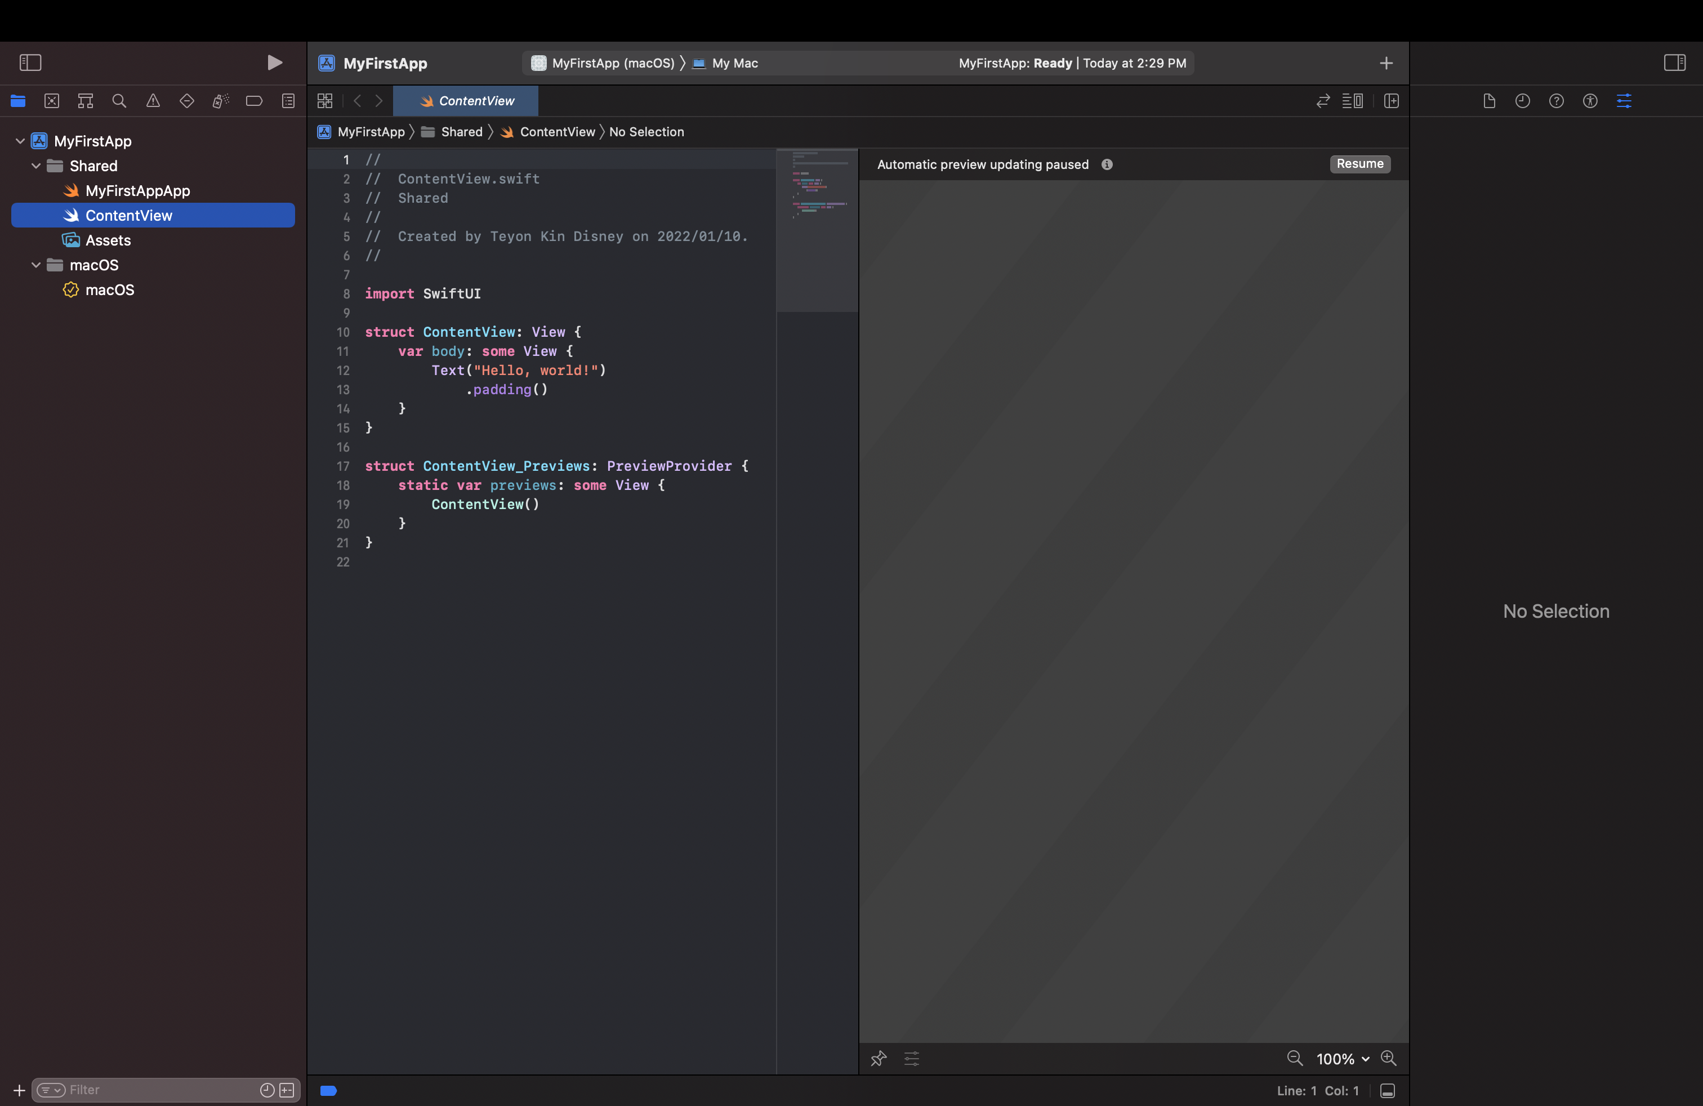This screenshot has height=1106, width=1703.
Task: Add an editor on the right
Action: tap(1392, 101)
